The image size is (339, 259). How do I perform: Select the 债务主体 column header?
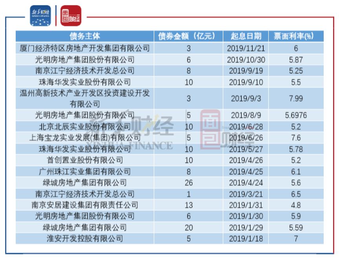(85, 36)
